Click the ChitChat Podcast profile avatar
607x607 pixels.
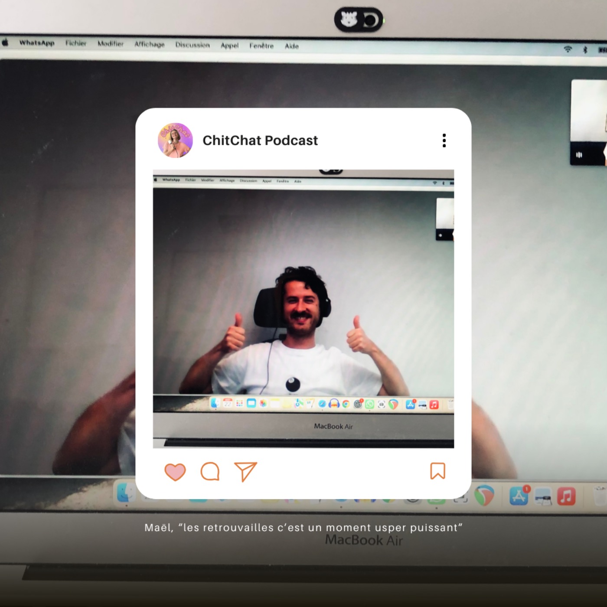(x=175, y=140)
